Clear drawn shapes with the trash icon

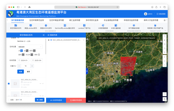click(x=39, y=55)
